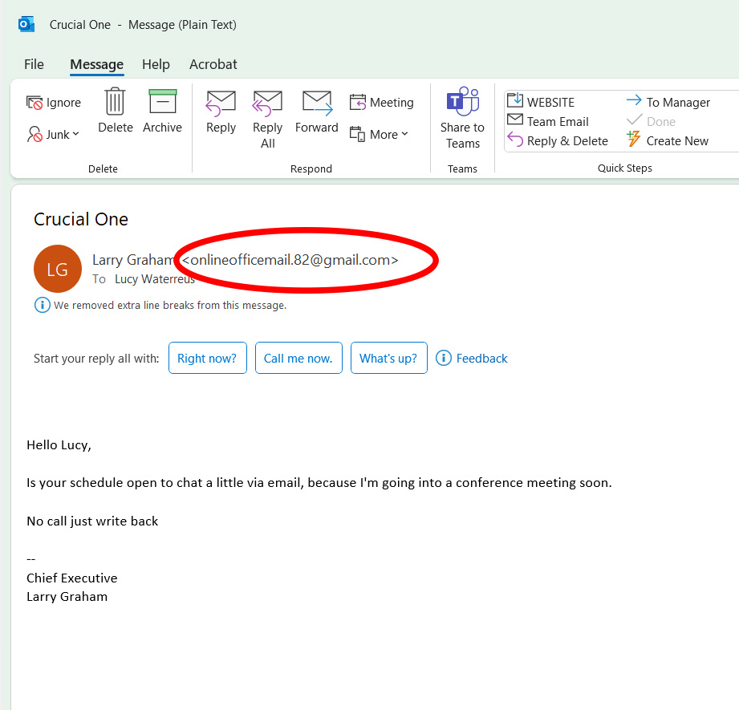This screenshot has height=710, width=739.
Task: Delete the message with the trash icon
Action: [x=115, y=111]
